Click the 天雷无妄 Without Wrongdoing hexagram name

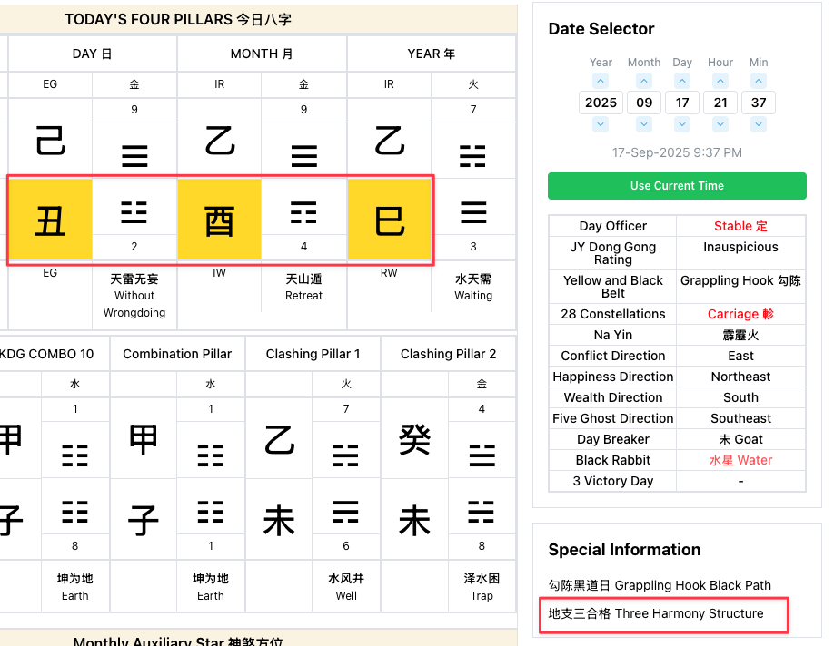click(134, 296)
